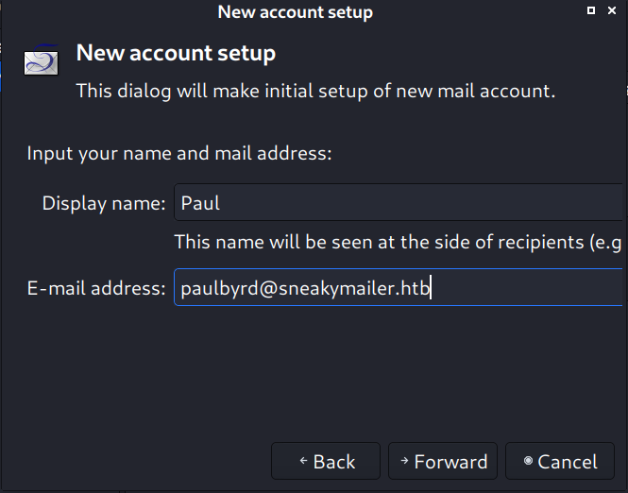Click the bold "New account setup" heading

(176, 53)
